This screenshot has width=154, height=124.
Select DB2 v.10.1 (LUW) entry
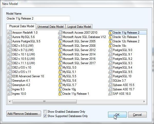click(x=21, y=54)
